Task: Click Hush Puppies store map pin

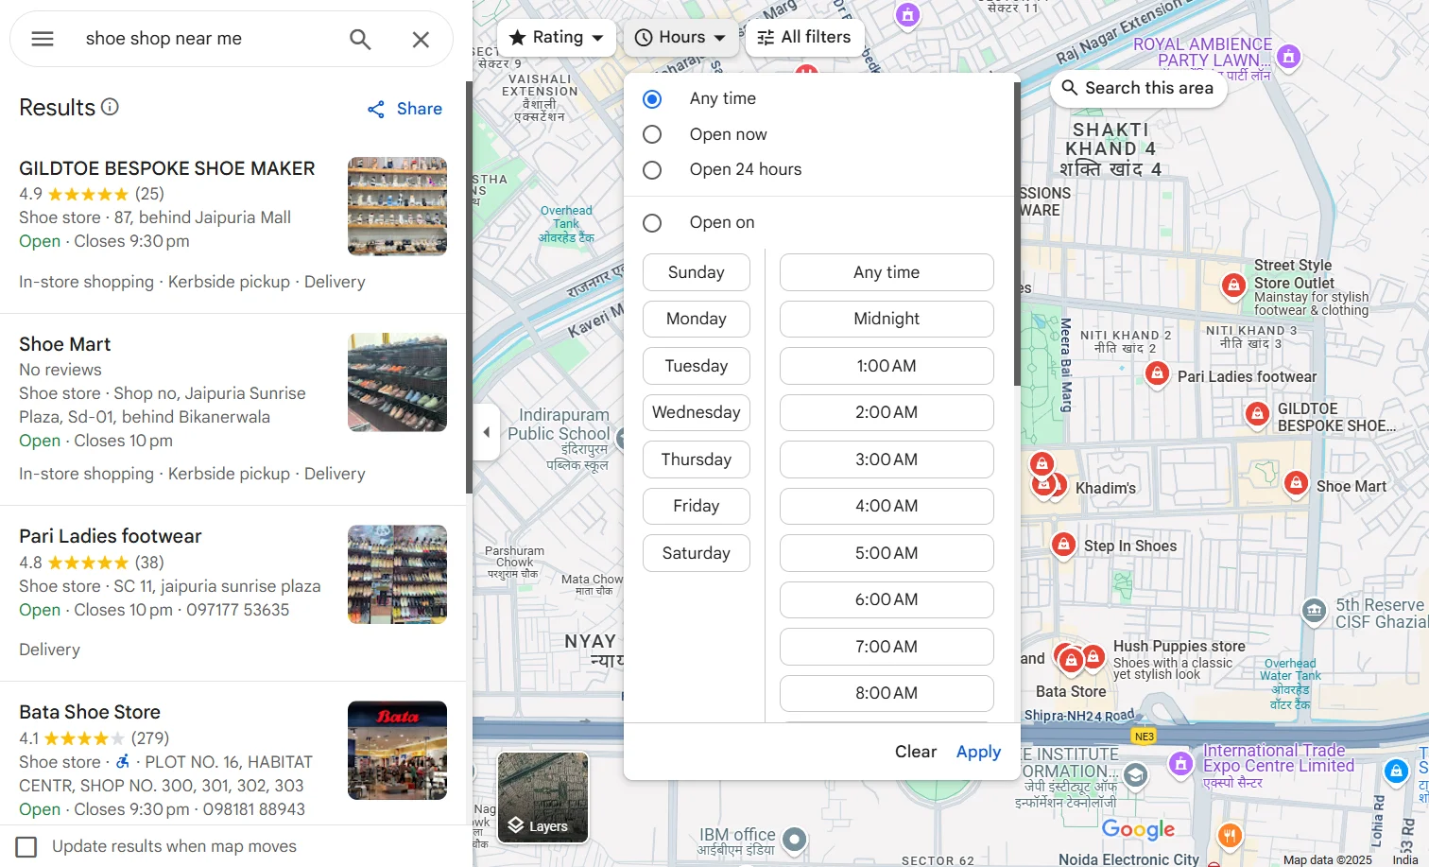Action: 1093,656
